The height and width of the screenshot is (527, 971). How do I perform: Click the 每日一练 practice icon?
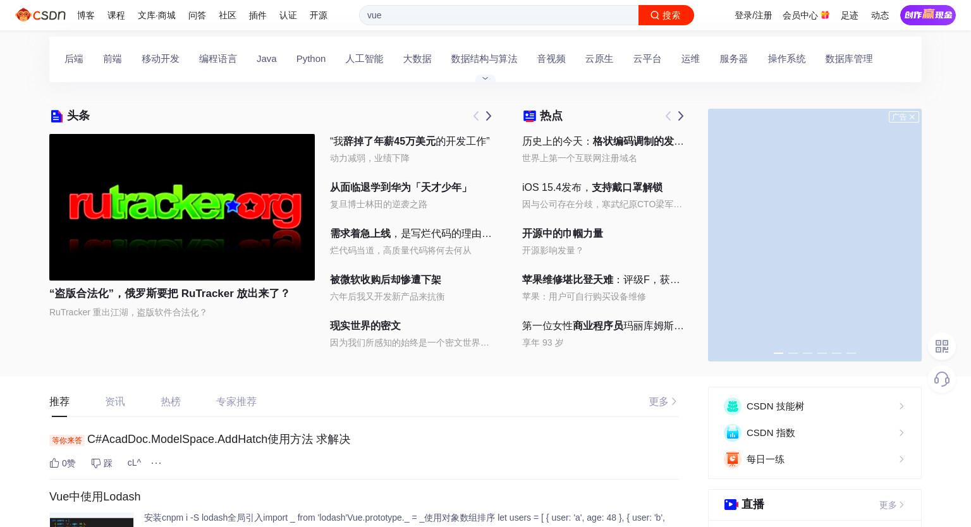732,459
